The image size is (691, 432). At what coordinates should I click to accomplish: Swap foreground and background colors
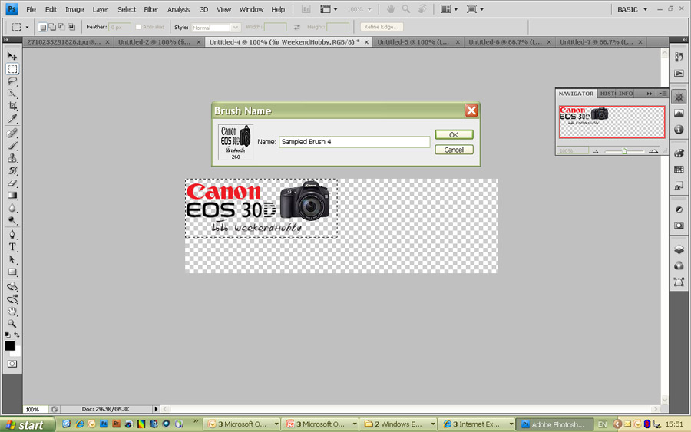pyautogui.click(x=18, y=335)
